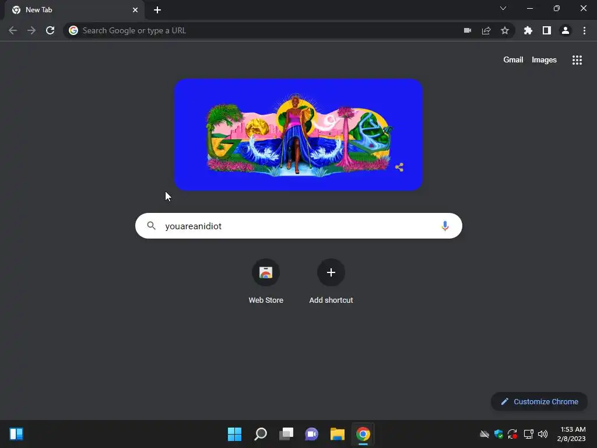Restore down the Chrome window
Screen dimensions: 597x448
point(557,8)
